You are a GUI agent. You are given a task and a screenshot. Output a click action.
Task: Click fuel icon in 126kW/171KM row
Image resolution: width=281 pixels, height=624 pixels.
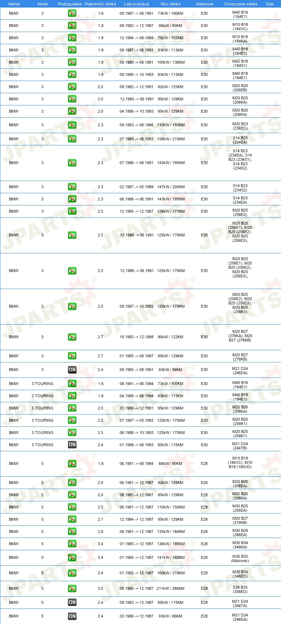72,211
